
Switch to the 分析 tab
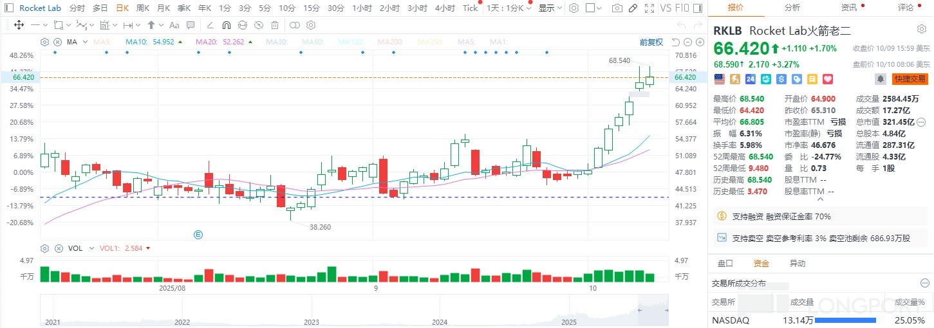tap(792, 8)
